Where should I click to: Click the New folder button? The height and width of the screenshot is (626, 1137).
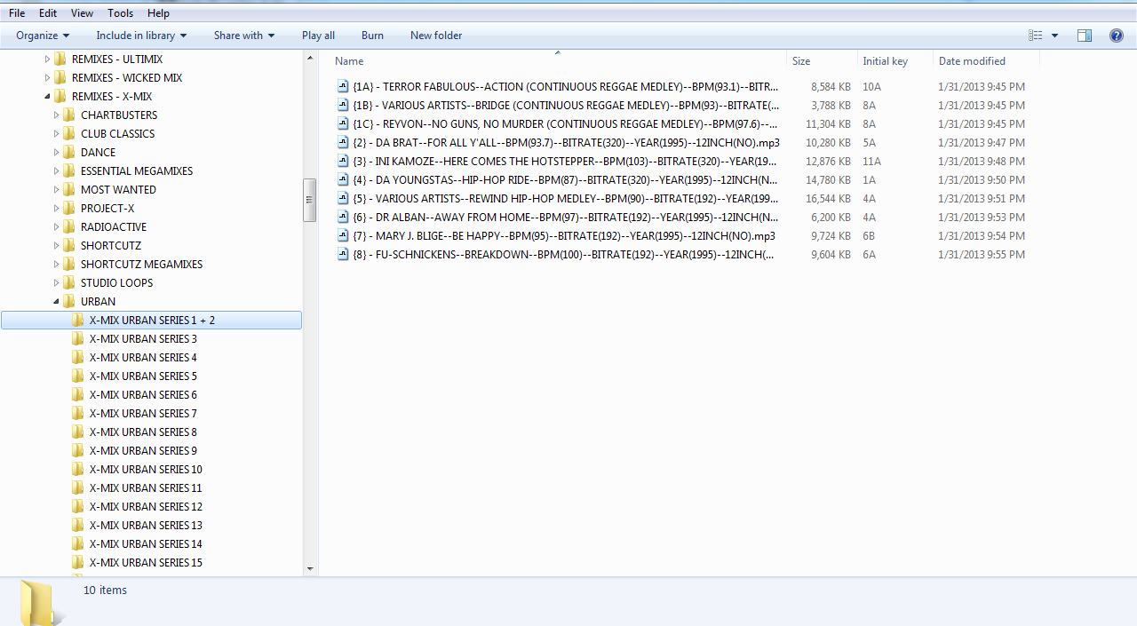(435, 36)
